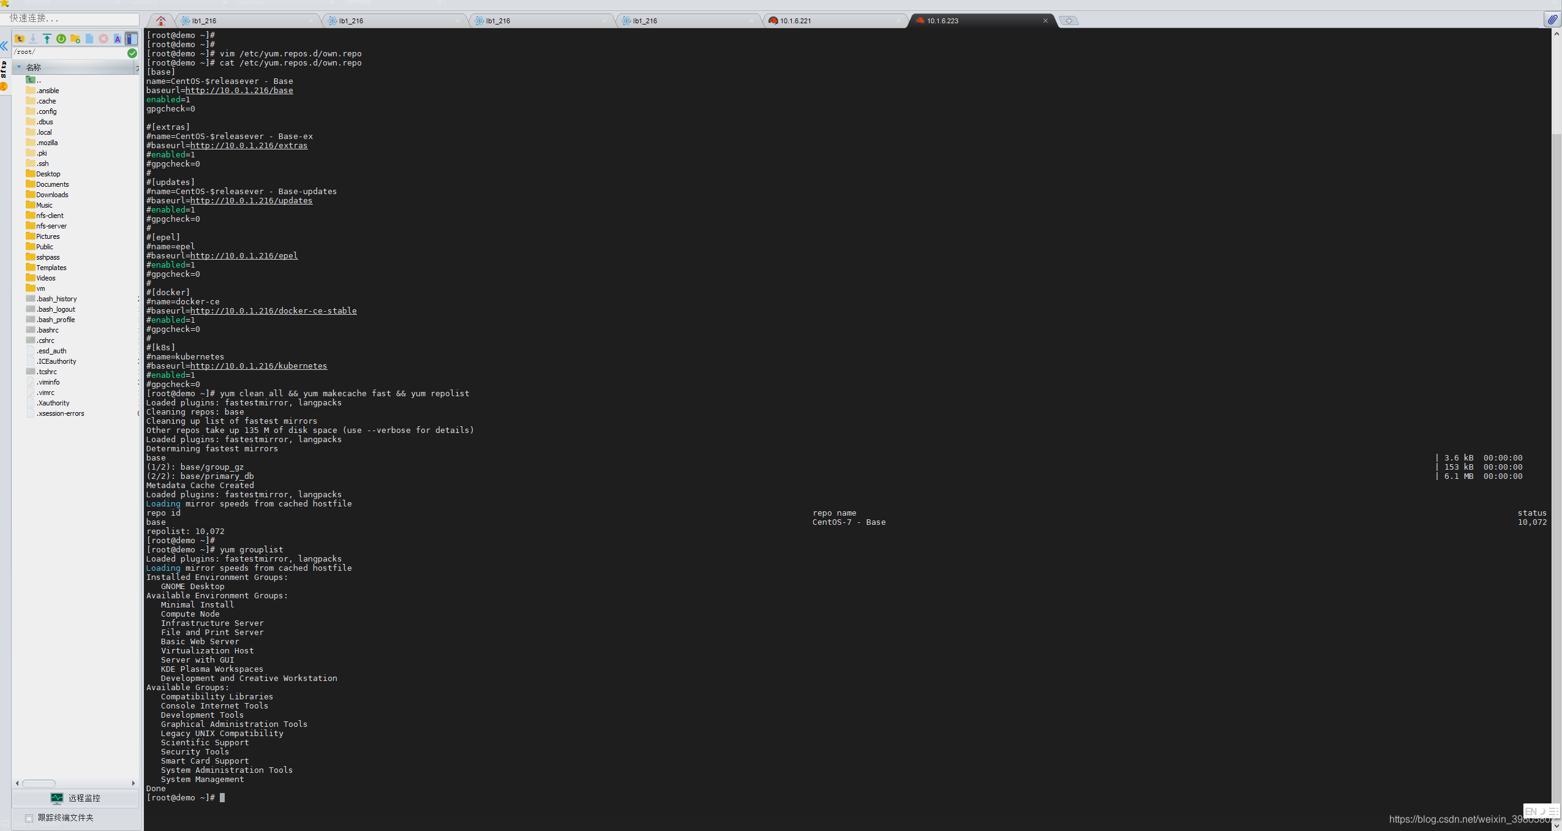Image resolution: width=1562 pixels, height=831 pixels.
Task: Click the upload arrow toolbar icon
Action: tap(47, 39)
